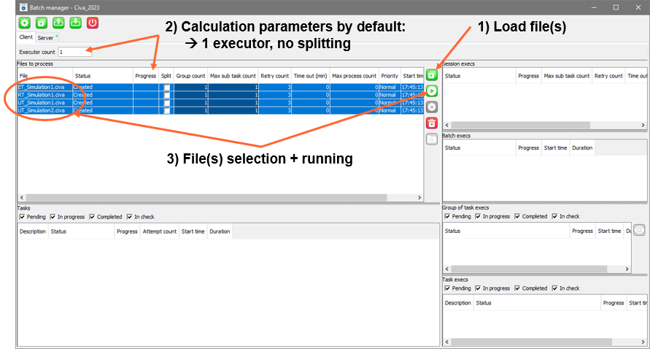
Task: Switch to the Server tab
Action: click(x=46, y=37)
